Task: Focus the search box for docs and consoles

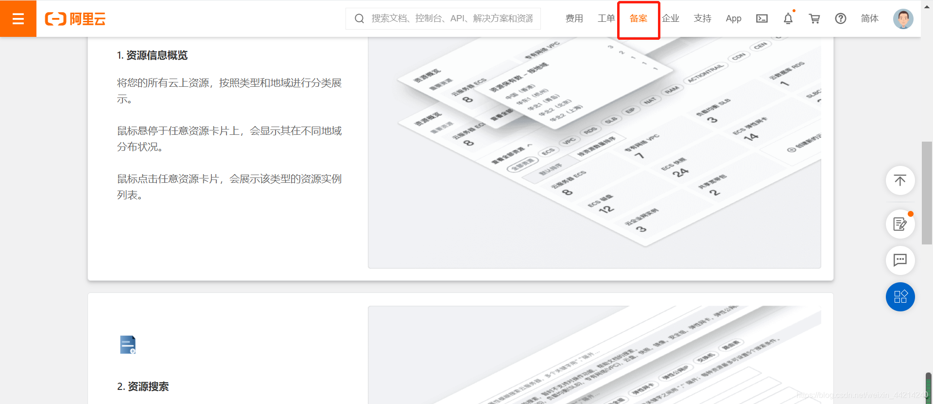Action: coord(443,18)
